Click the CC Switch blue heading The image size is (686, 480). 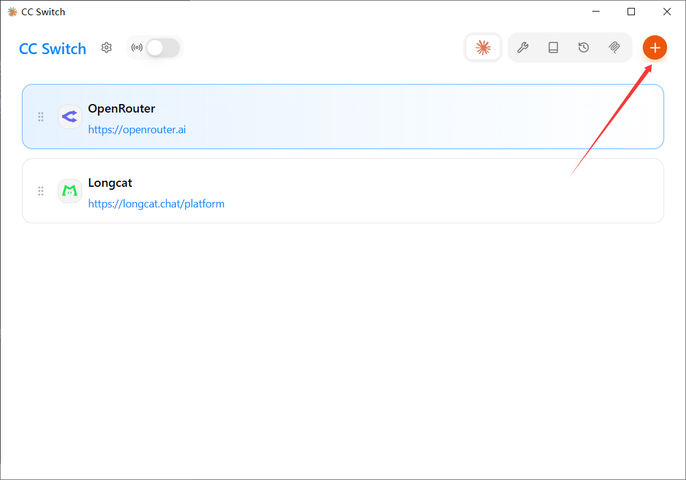(53, 49)
